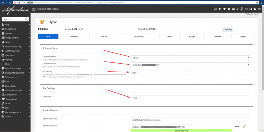
Task: Expand the Mails category chevron
Action: (29, 64)
